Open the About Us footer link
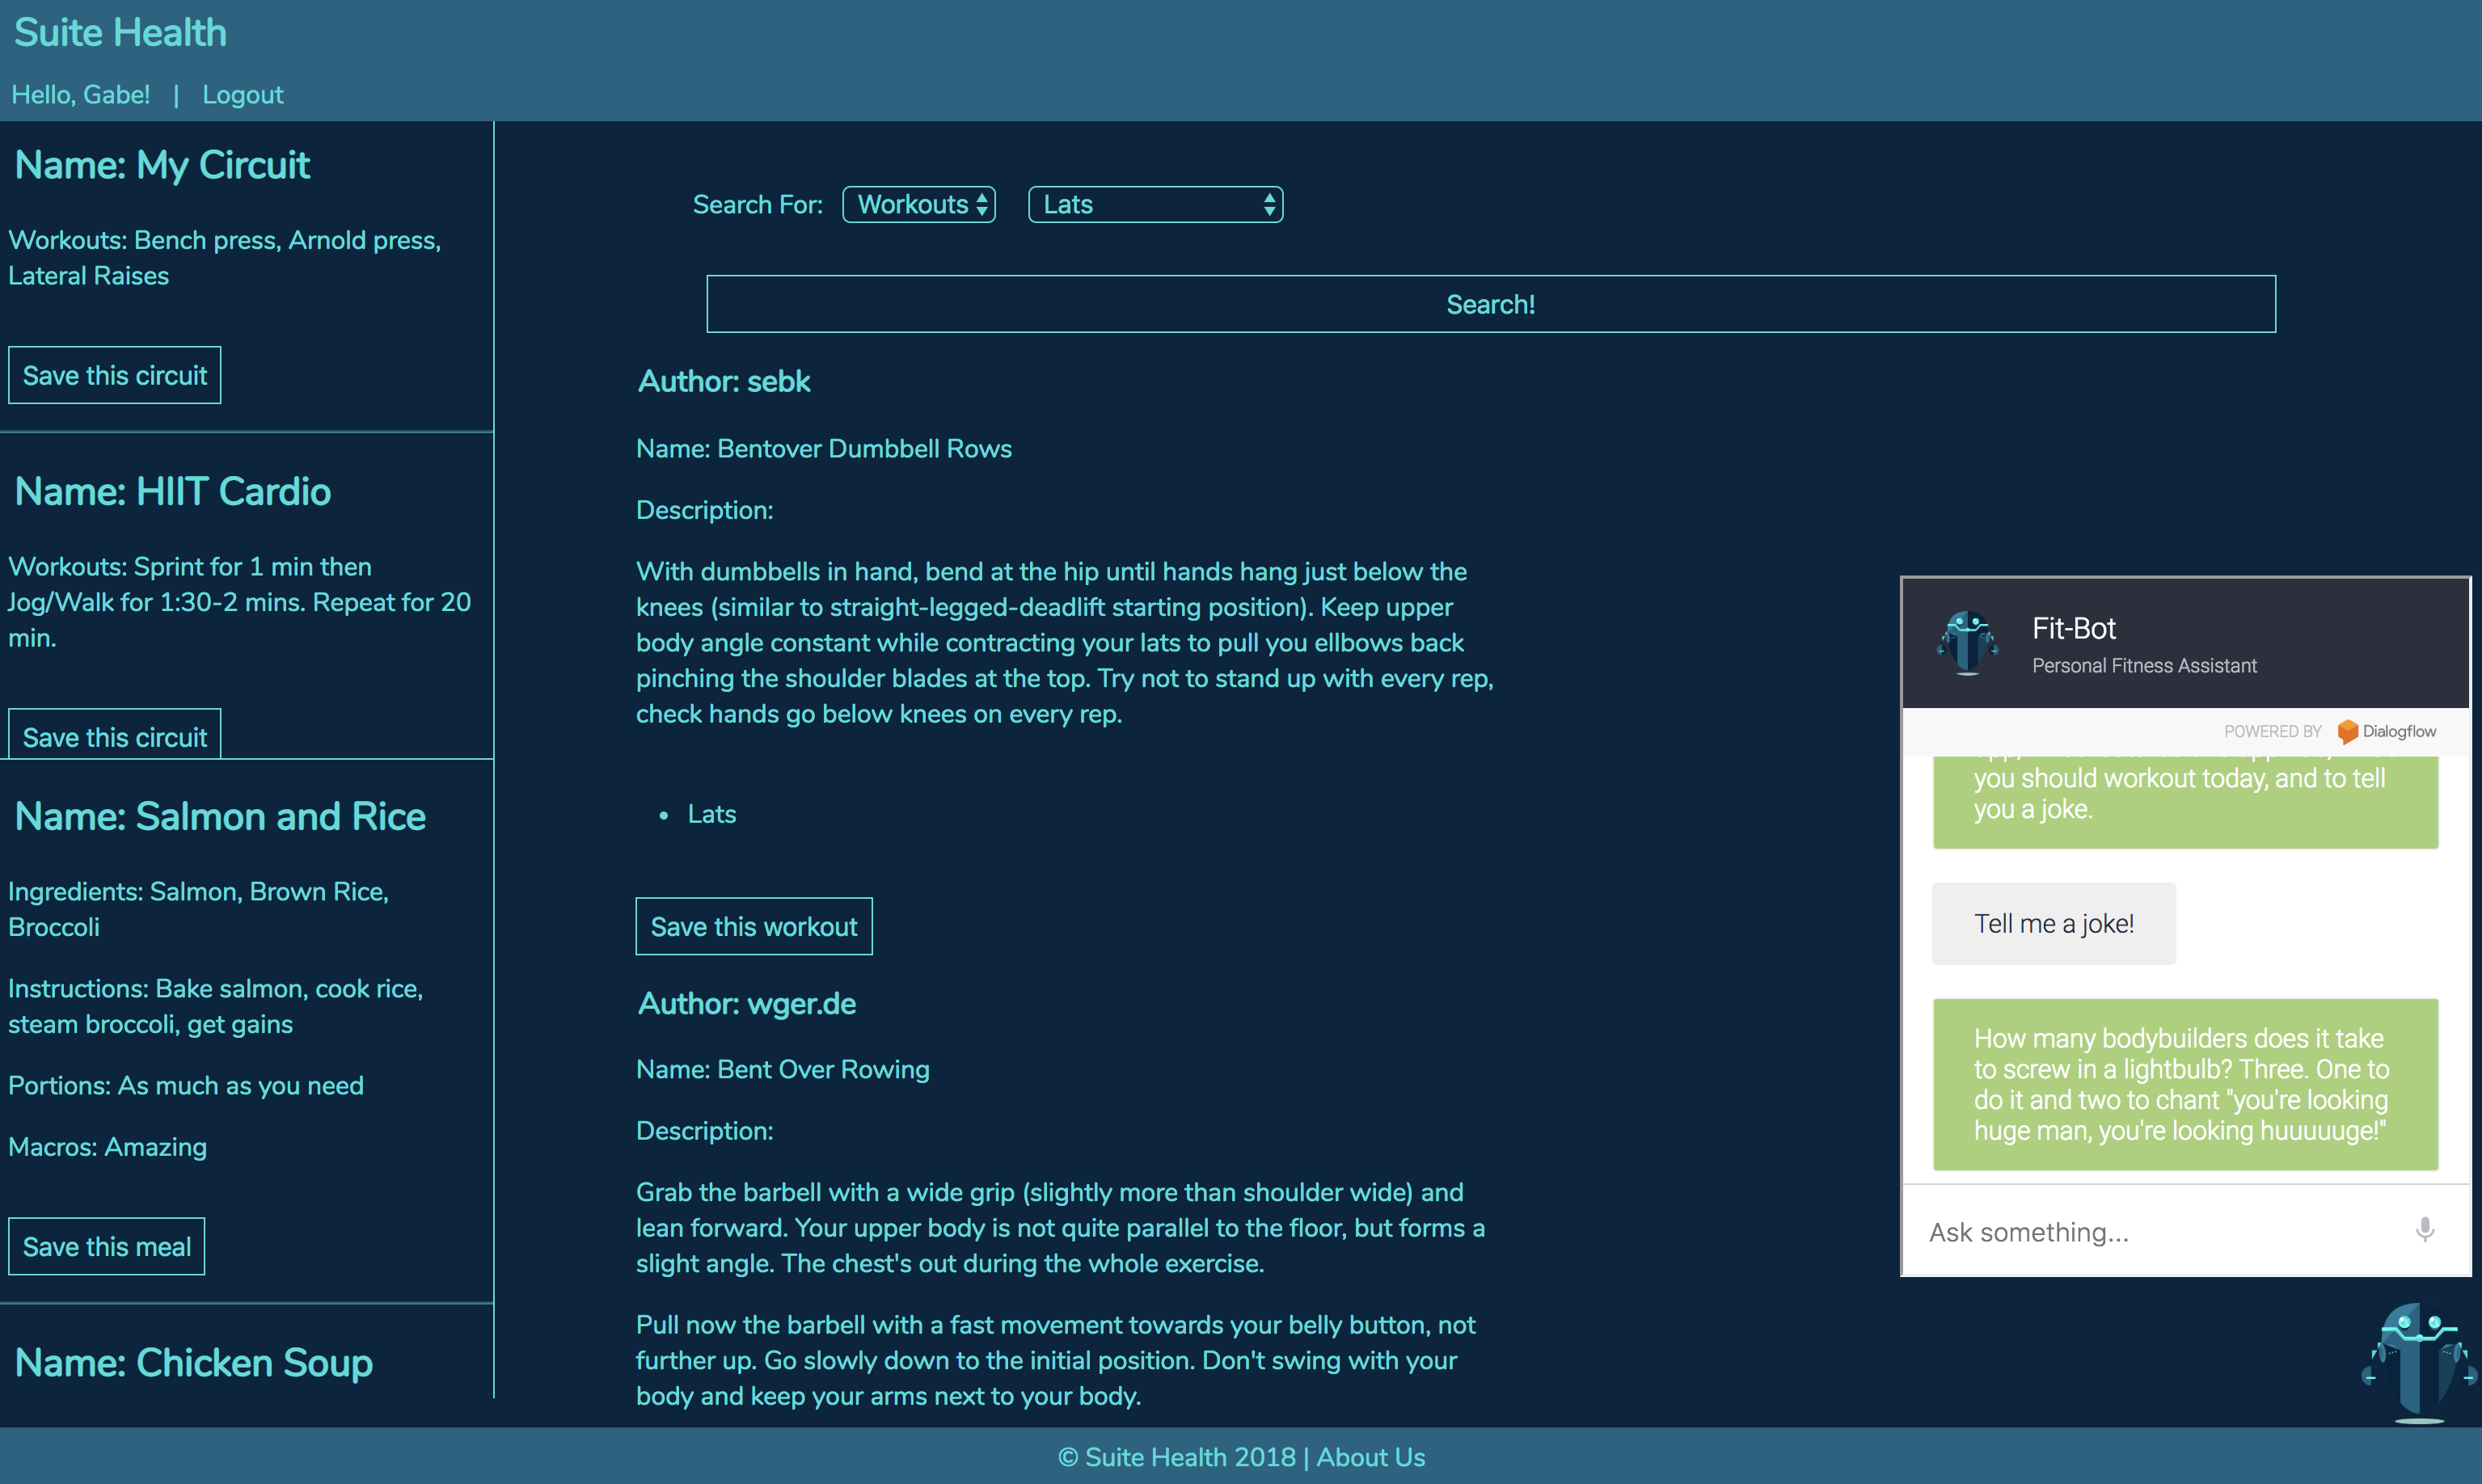The height and width of the screenshot is (1484, 2482). tap(1370, 1457)
